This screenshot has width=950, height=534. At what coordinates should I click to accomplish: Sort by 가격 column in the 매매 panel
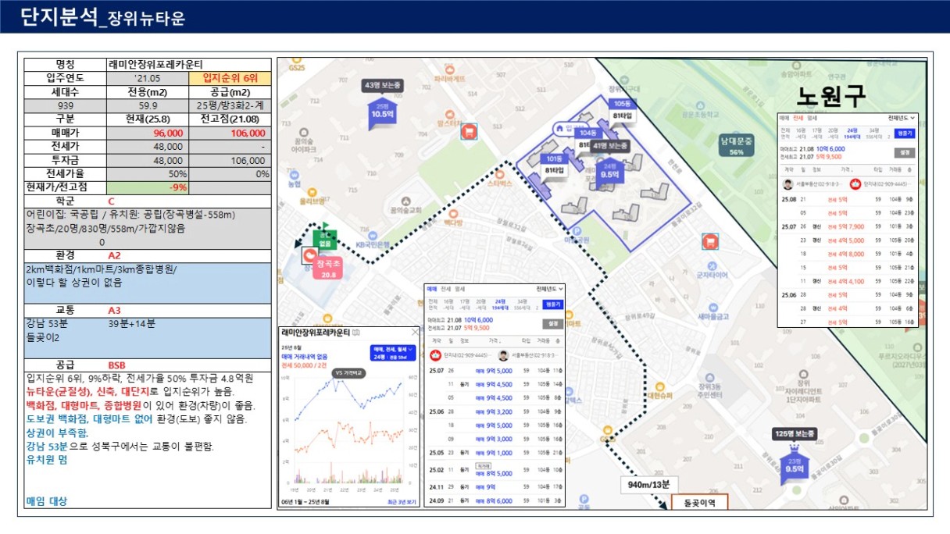point(497,342)
